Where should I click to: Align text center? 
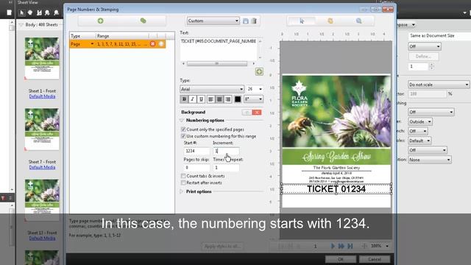pos(219,99)
